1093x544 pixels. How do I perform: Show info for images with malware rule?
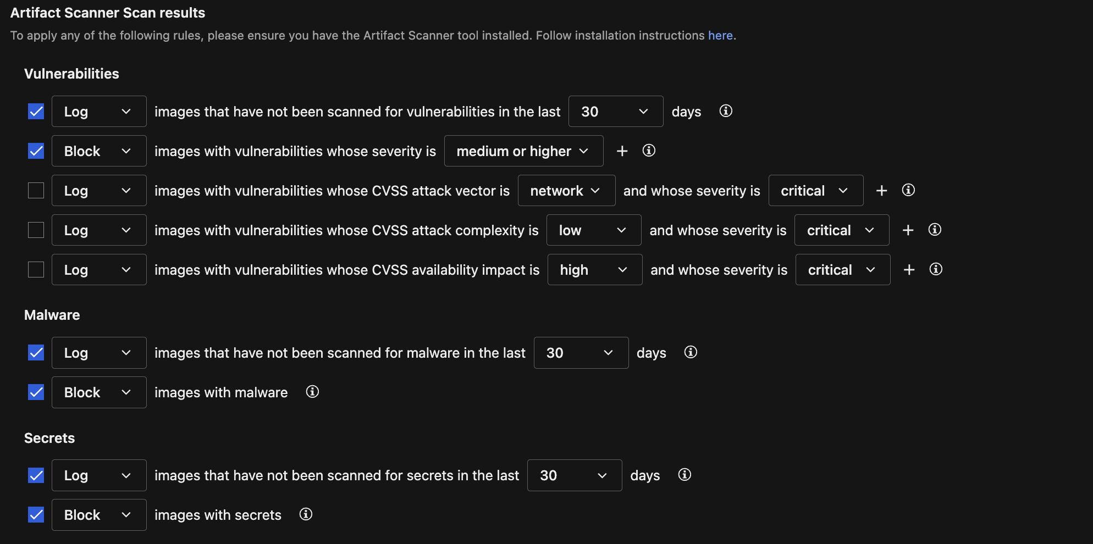pos(312,392)
